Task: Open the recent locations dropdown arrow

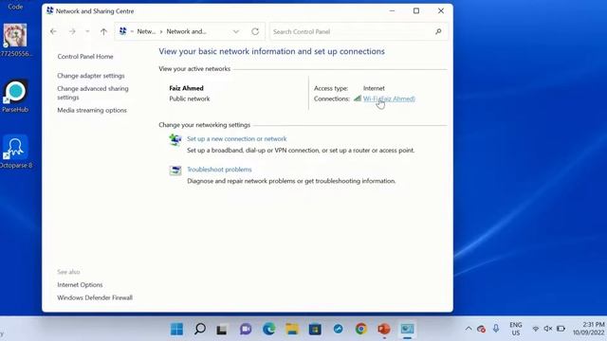Action: 87,31
